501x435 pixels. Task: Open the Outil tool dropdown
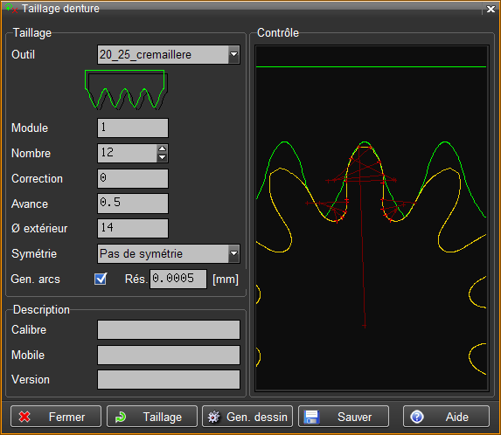(233, 54)
